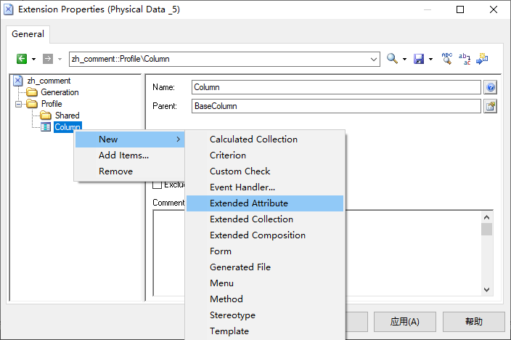Screen dimensions: 511x340
Task: Choose Add Items... from context menu
Action: click(130, 155)
